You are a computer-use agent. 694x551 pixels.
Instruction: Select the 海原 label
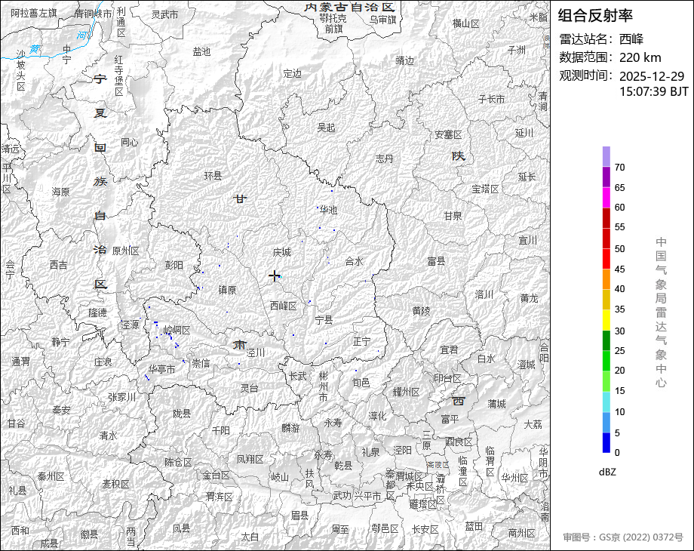click(60, 192)
